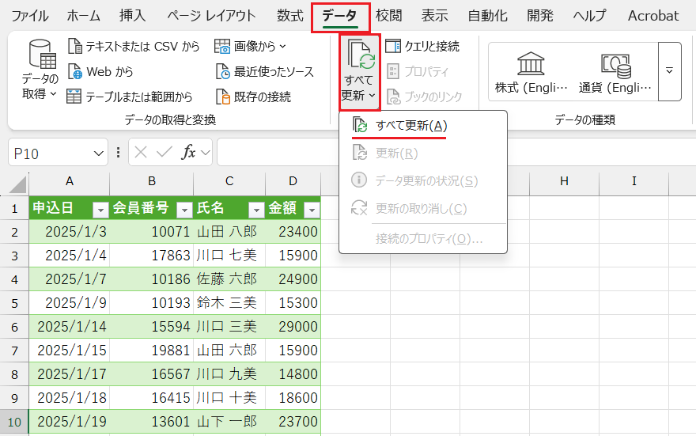Click 画像から import option
The width and height of the screenshot is (696, 436).
click(x=250, y=46)
